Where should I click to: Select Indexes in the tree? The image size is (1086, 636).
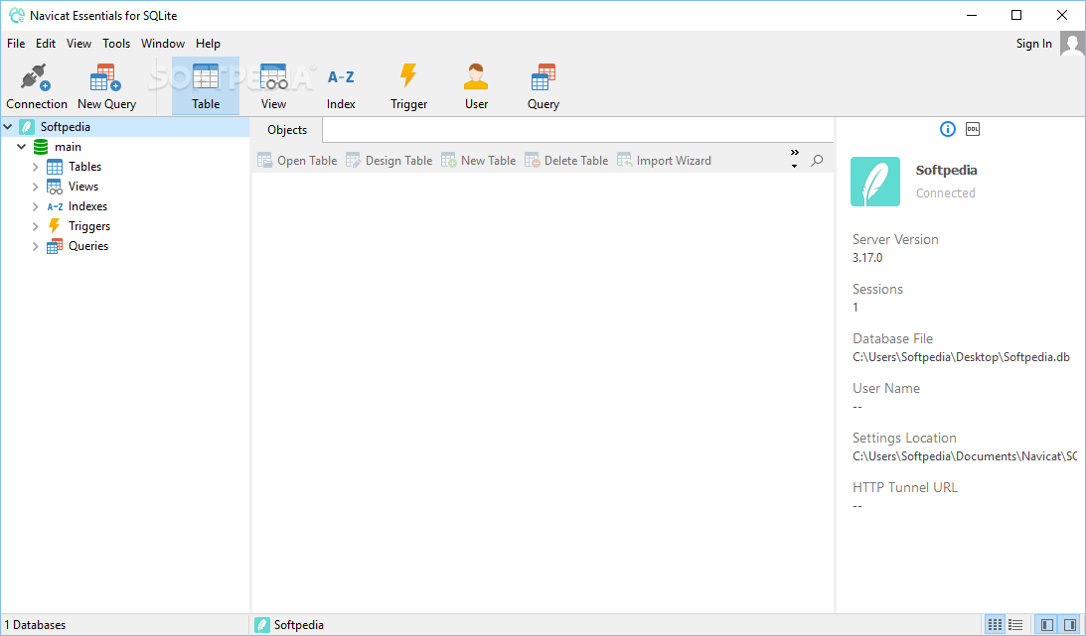(x=88, y=206)
